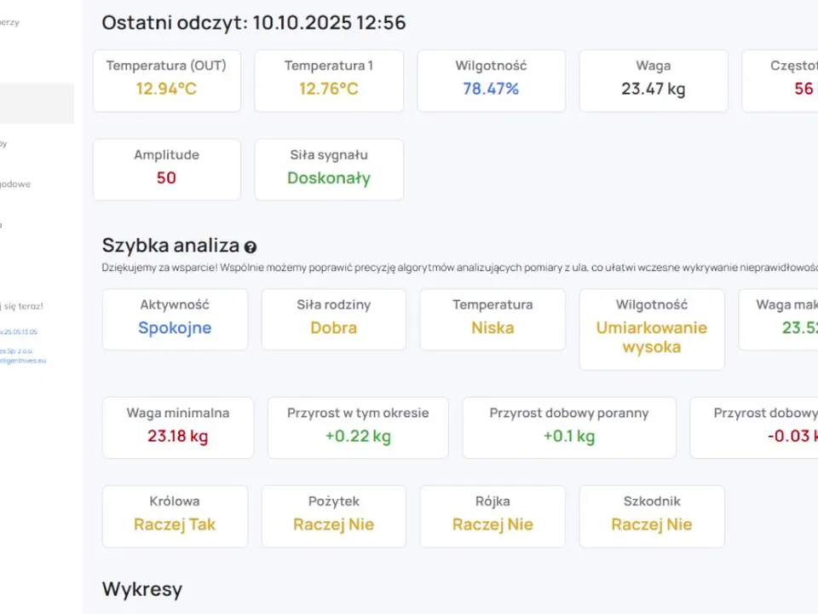Viewport: 818px width, 614px height.
Task: Select the Waga 23.47 kg card
Action: tap(654, 80)
